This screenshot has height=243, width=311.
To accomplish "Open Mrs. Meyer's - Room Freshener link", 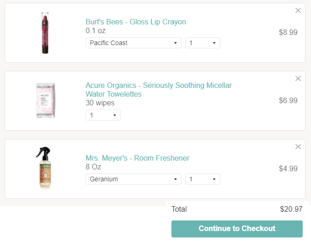I will click(x=137, y=158).
